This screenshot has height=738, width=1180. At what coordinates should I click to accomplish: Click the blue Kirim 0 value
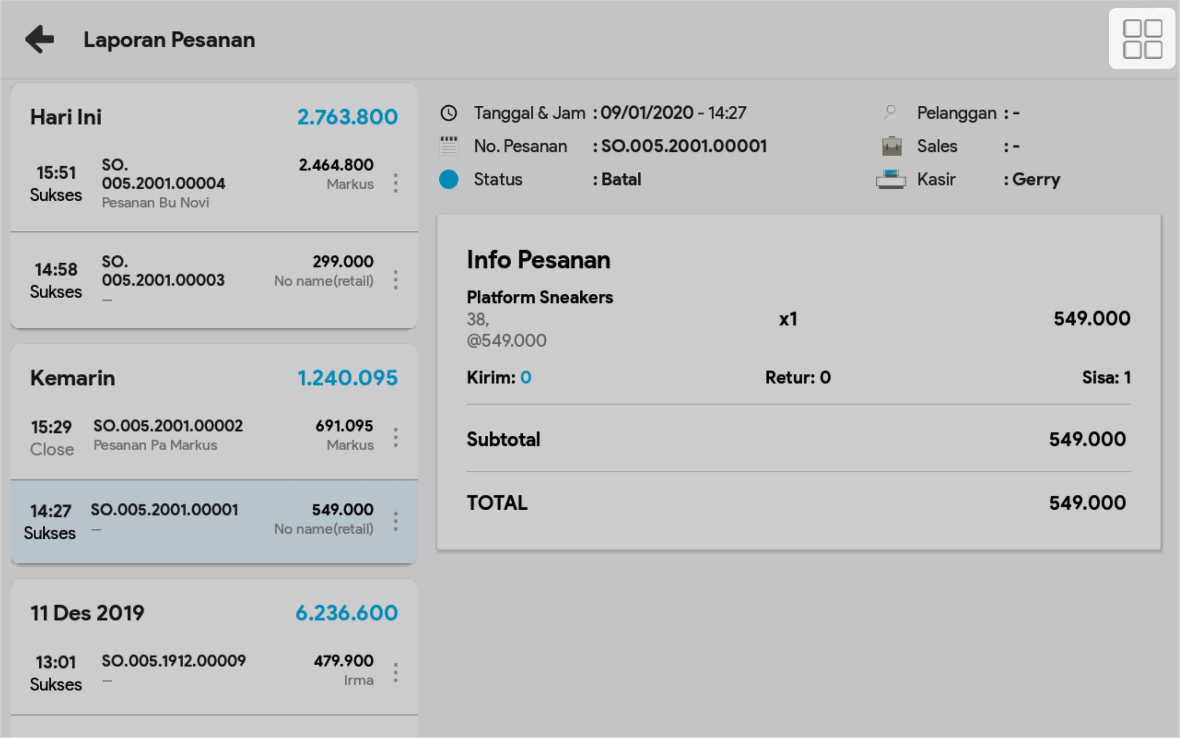525,377
